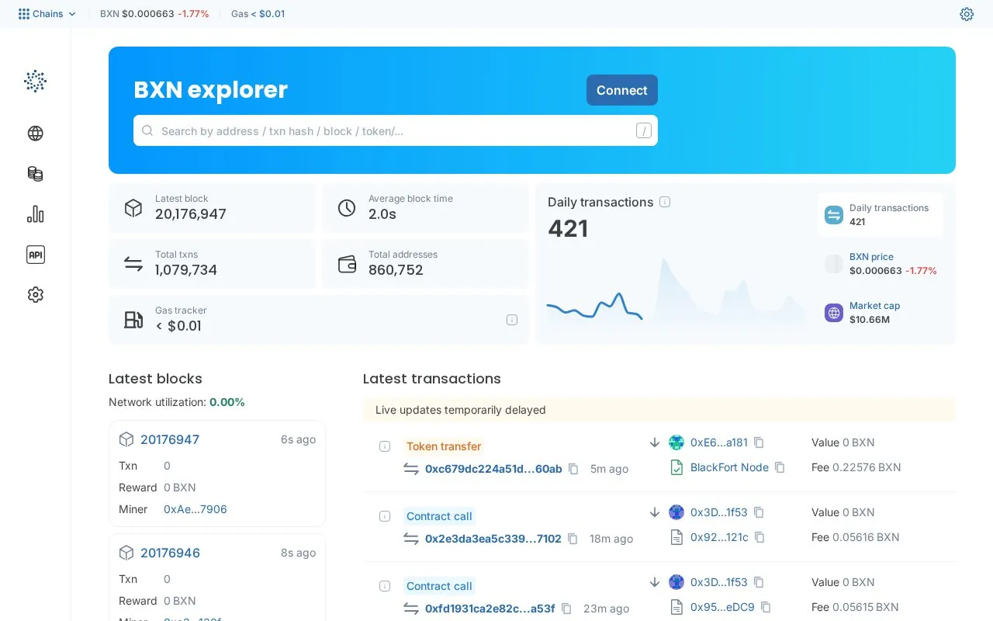Click the Gas tracker pump icon
Screen dimensions: 993x621
(x=133, y=320)
